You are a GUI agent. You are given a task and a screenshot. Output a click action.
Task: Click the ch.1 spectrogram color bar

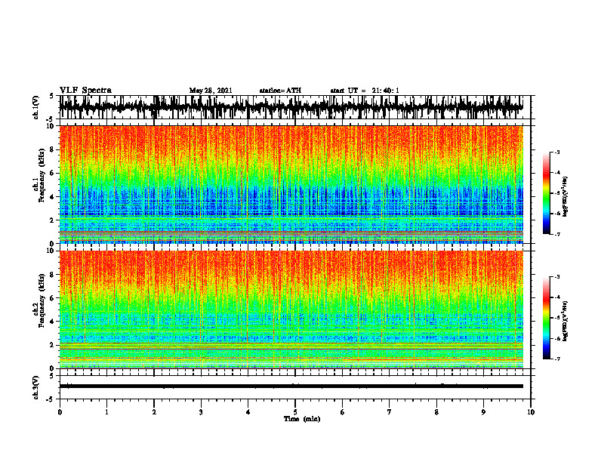click(x=546, y=193)
